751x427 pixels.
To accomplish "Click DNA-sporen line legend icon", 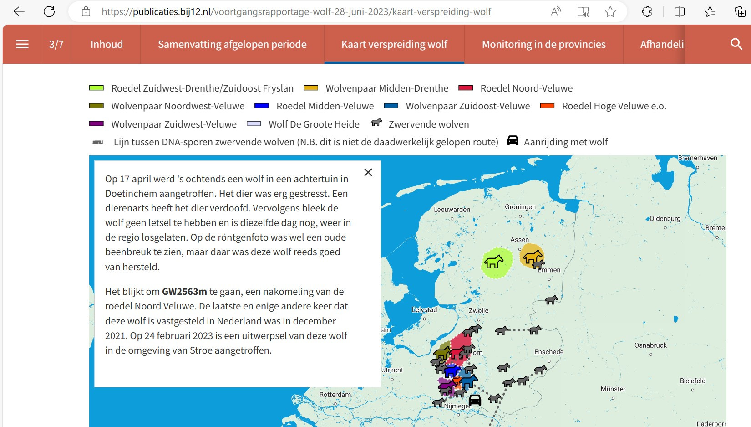I will coord(97,142).
